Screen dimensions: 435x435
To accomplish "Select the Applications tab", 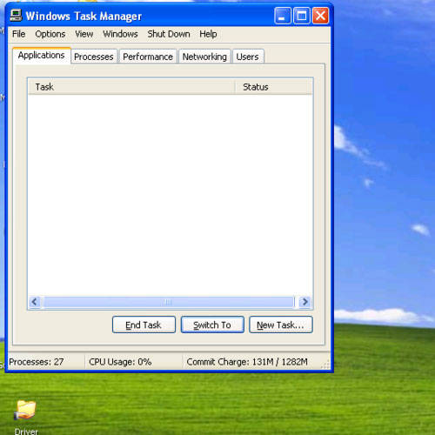I will [x=42, y=55].
